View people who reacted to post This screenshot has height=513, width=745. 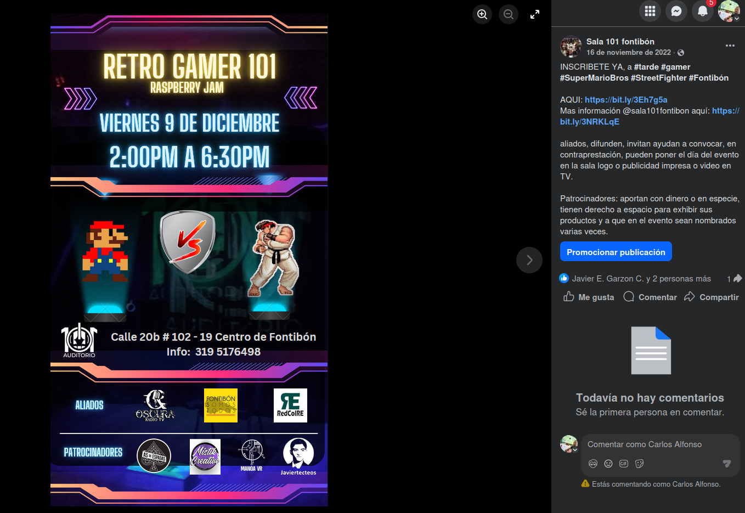coord(641,279)
